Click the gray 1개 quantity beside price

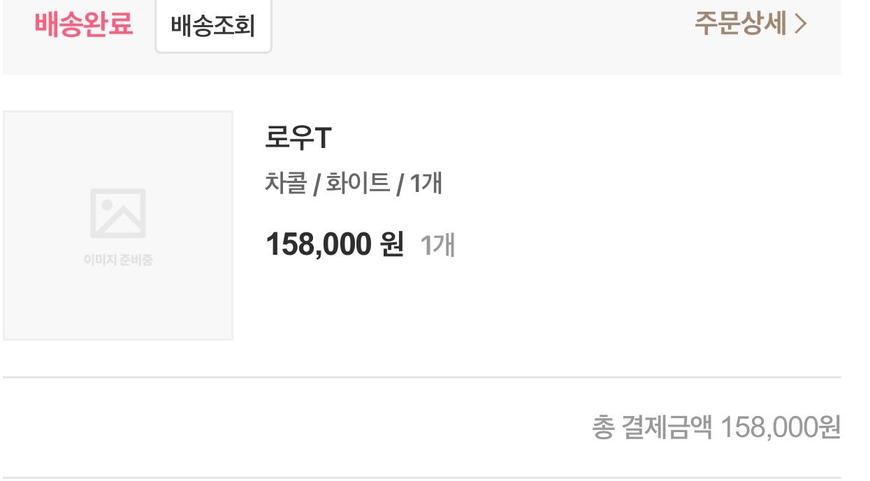[x=437, y=245]
